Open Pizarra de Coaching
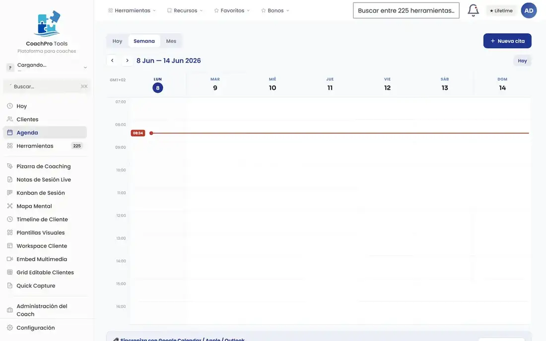546x341 pixels. pos(45,166)
